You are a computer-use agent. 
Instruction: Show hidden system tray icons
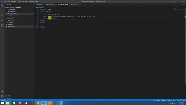[x=168, y=103]
